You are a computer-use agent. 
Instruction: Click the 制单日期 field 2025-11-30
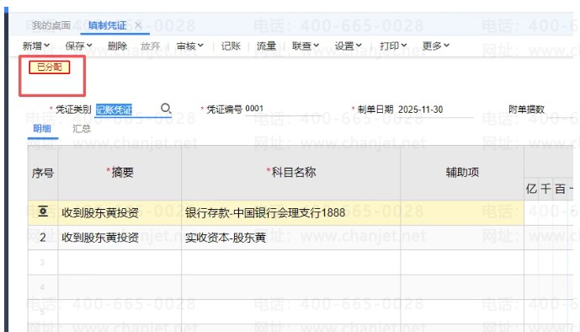coord(435,110)
